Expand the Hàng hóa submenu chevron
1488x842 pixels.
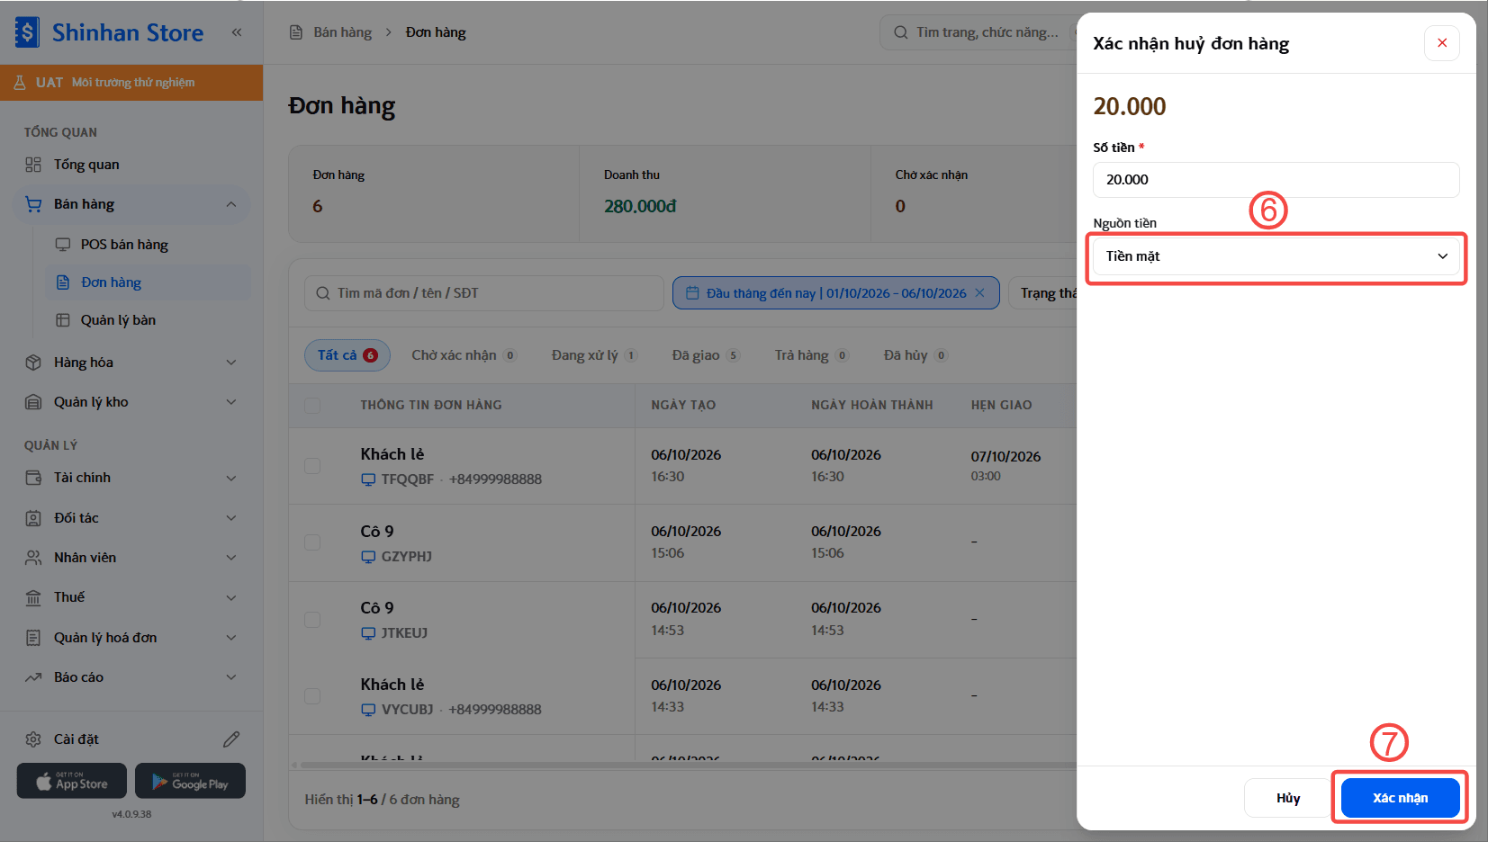231,363
